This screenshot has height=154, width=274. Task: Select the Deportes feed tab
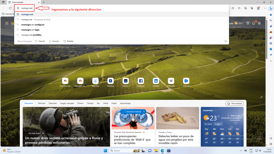tap(53, 103)
